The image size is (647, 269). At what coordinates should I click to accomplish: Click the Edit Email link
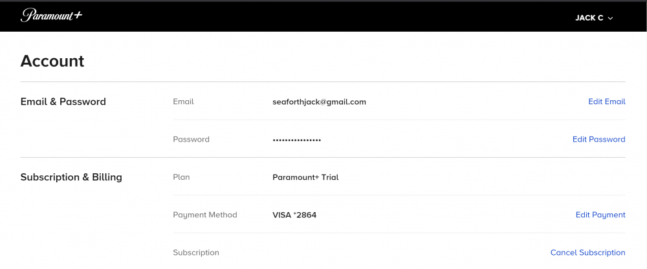pos(606,102)
